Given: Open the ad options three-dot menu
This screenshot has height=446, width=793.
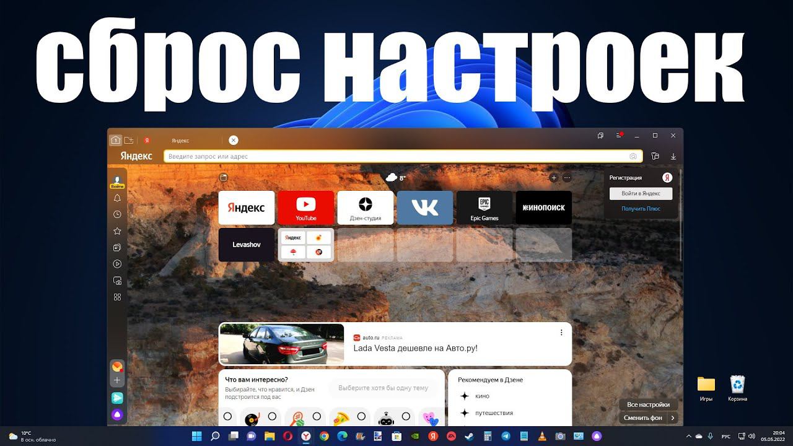Looking at the screenshot, I should tap(561, 333).
